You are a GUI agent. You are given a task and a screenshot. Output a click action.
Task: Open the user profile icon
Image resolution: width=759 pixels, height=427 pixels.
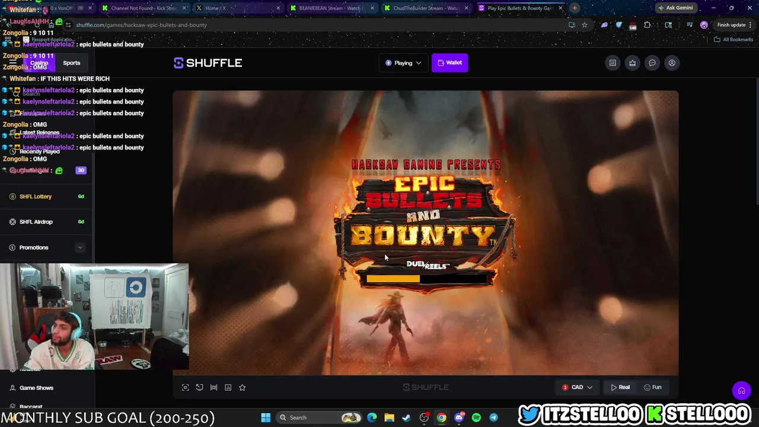672,63
